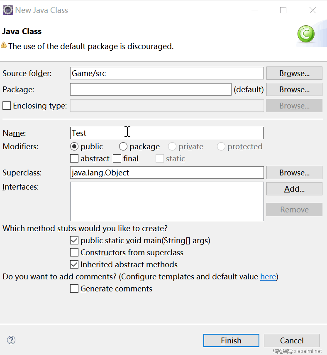Image resolution: width=327 pixels, height=355 pixels.
Task: Close the New Java Class dialog
Action: coord(312,10)
